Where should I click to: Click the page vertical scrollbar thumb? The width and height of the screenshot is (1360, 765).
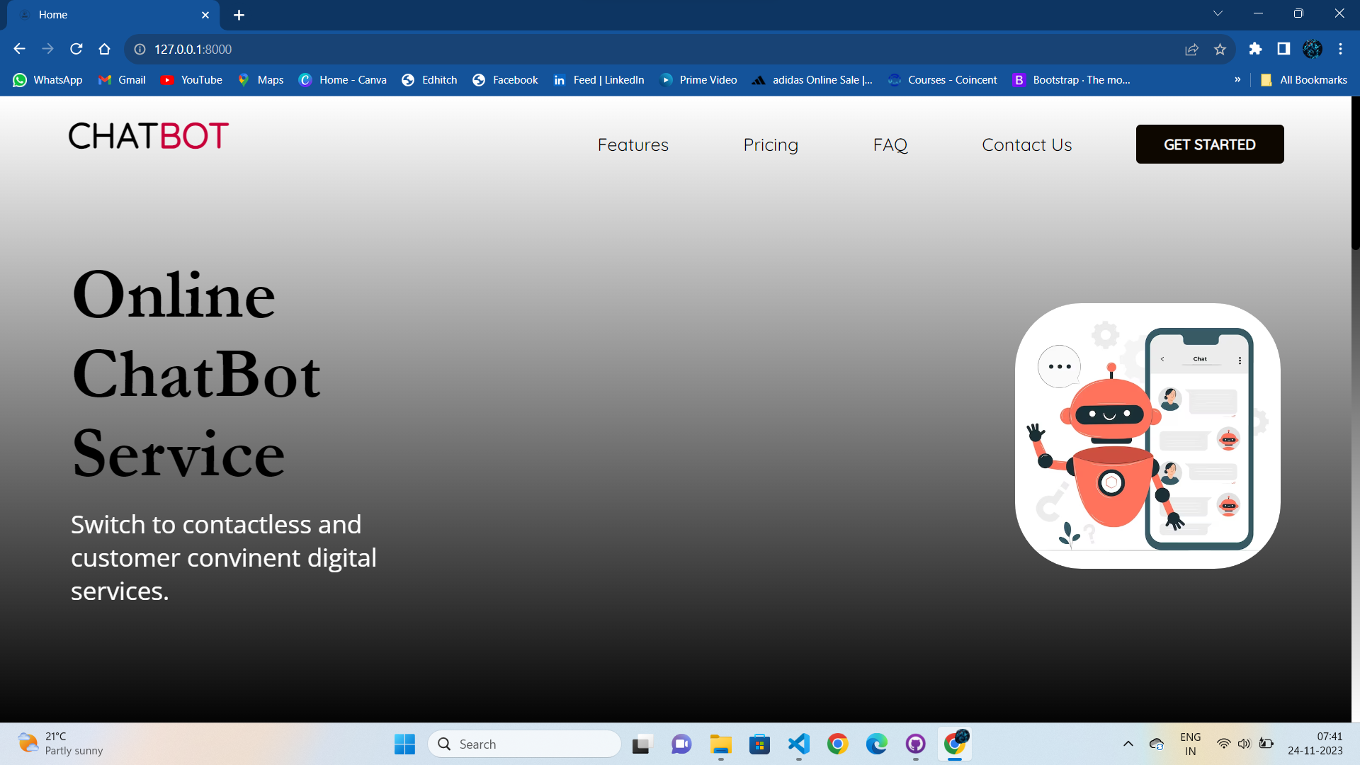1356,174
